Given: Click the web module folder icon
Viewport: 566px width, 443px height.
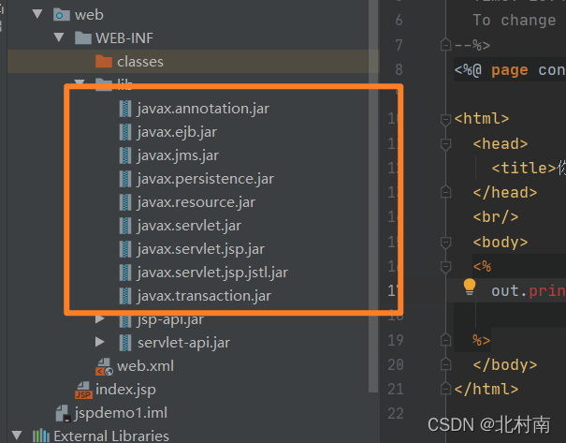Looking at the screenshot, I should [x=62, y=15].
